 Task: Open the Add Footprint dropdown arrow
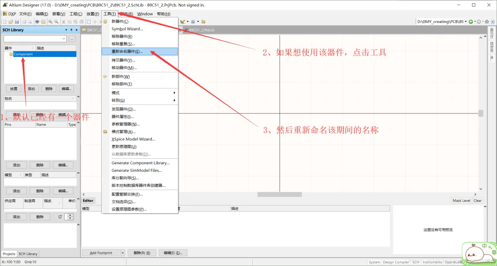[x=122, y=253]
